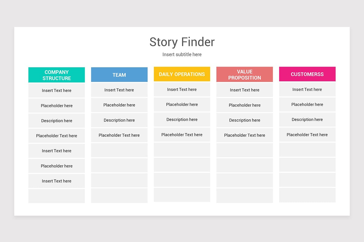Select 'Insert Text here' under Customerss
Image resolution: width=364 pixels, height=242 pixels.
[307, 90]
